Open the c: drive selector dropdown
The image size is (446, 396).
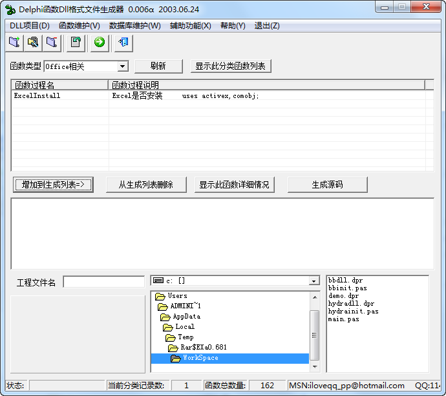tap(314, 281)
